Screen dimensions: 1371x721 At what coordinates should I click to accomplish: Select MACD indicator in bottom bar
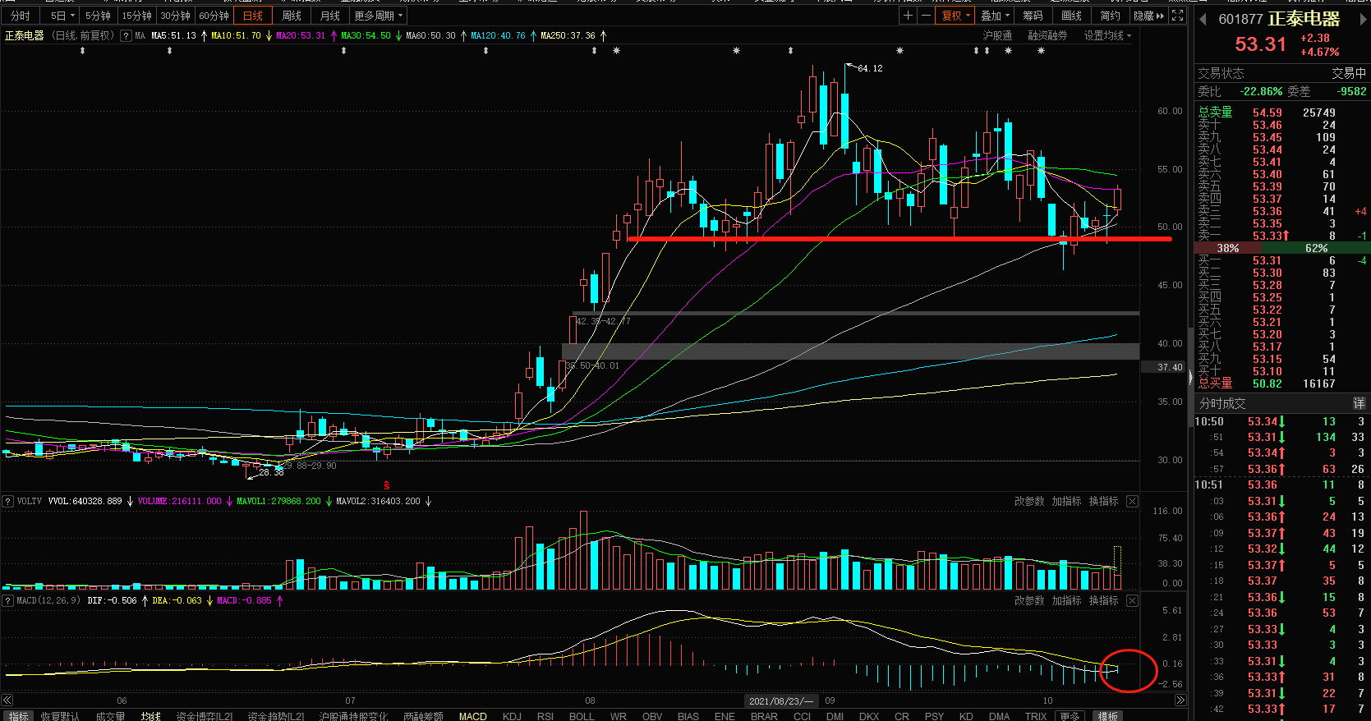(472, 716)
